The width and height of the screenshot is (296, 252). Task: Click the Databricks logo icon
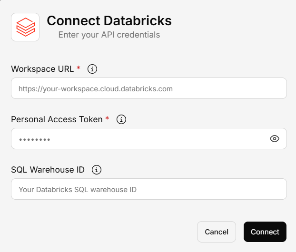coord(25,27)
